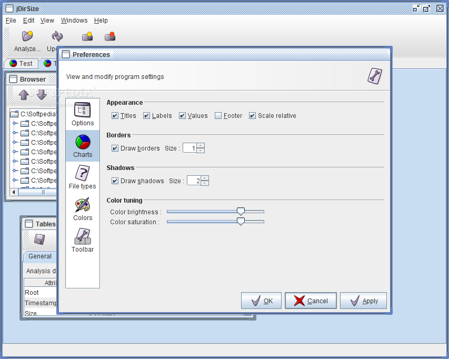Click the iconify button of jDirSize window
Screen dimensions: 449x359
tap(416, 8)
